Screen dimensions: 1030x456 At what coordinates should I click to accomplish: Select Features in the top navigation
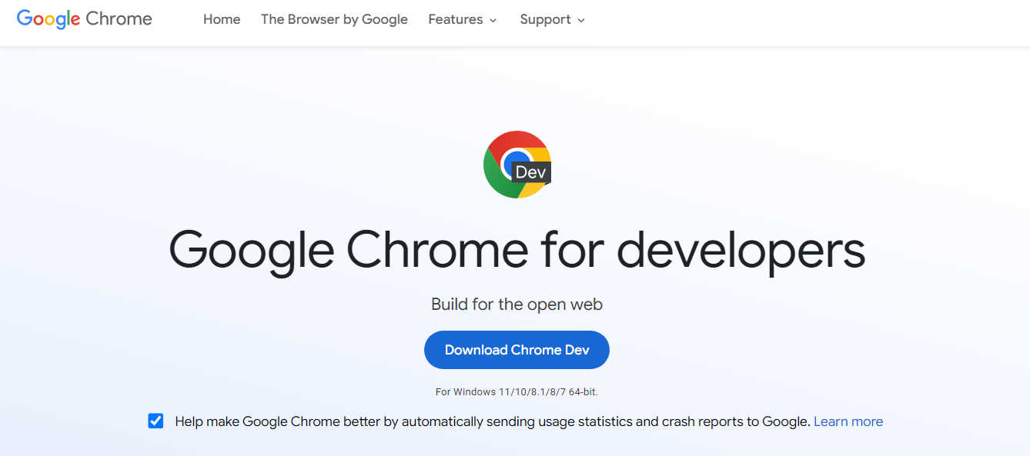click(x=456, y=19)
